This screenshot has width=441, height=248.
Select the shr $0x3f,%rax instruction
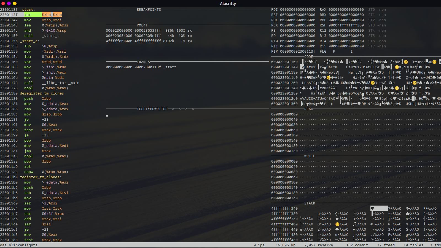[x=32, y=214]
